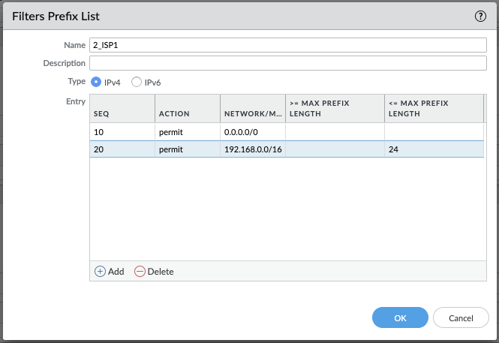Select the row with sequence 20
Screen dimensions: 499x343
tap(122, 149)
